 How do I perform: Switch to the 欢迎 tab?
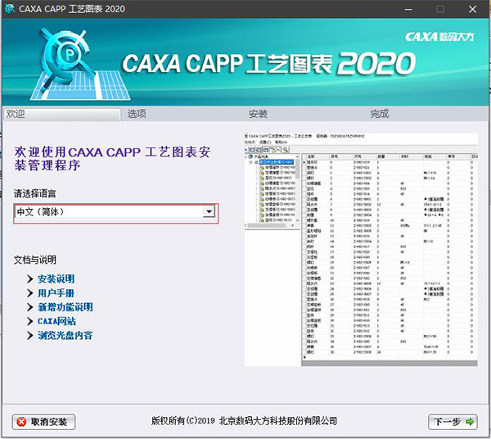pos(16,114)
